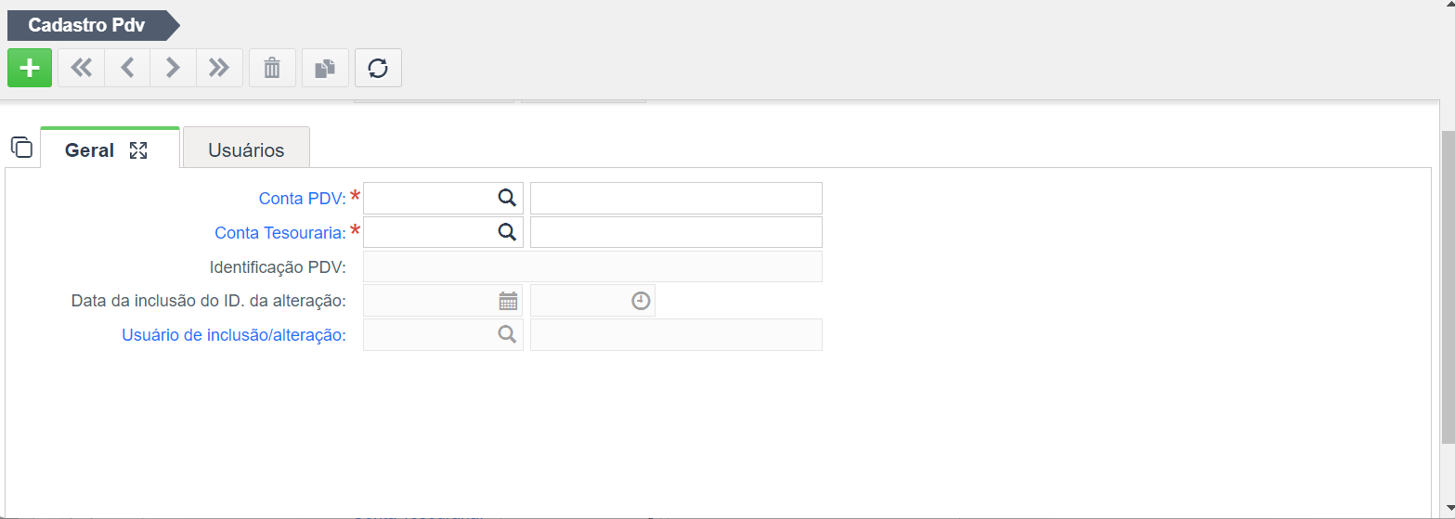Click the Conta PDV description field
Screen dimensions: 1455x519
coord(676,198)
